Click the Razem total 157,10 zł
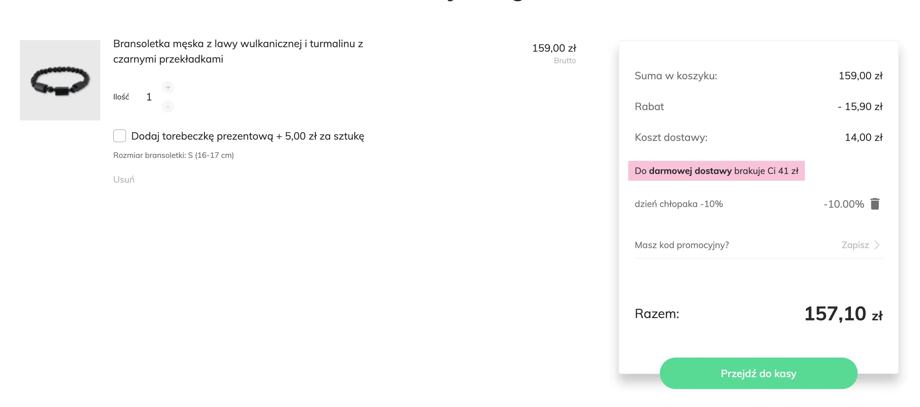Image resolution: width=920 pixels, height=407 pixels. coord(843,314)
